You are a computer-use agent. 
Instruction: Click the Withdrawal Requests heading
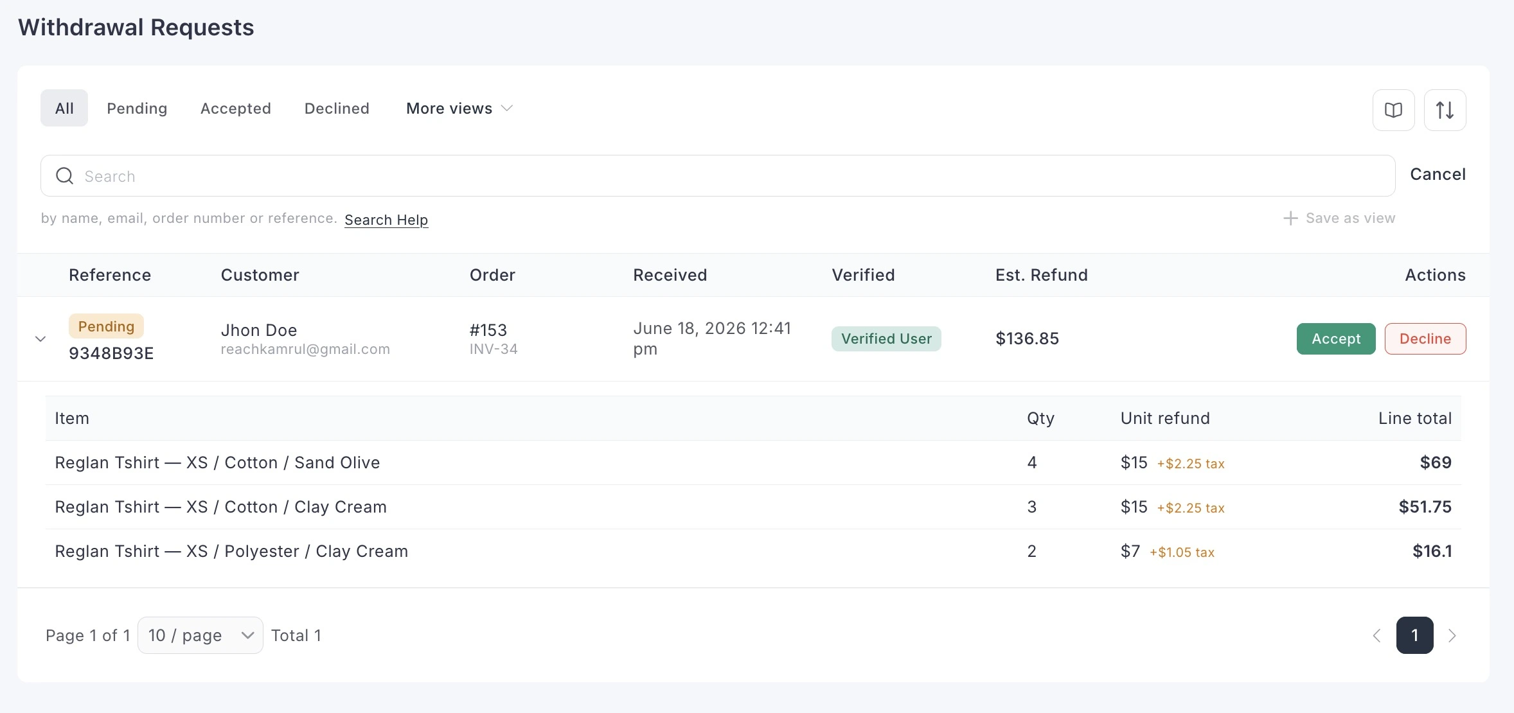136,28
